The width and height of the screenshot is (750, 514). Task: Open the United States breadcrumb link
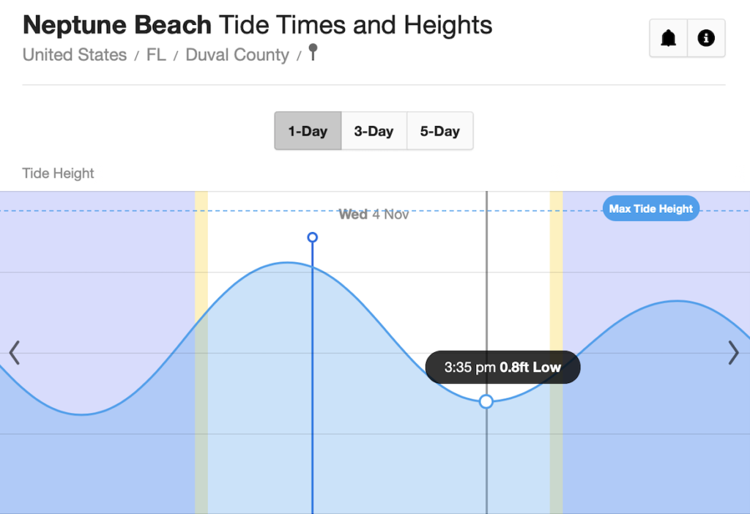[75, 55]
